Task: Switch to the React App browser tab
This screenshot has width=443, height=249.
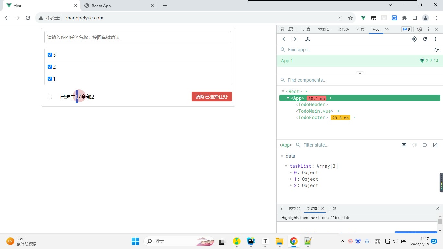Action: 119,6
